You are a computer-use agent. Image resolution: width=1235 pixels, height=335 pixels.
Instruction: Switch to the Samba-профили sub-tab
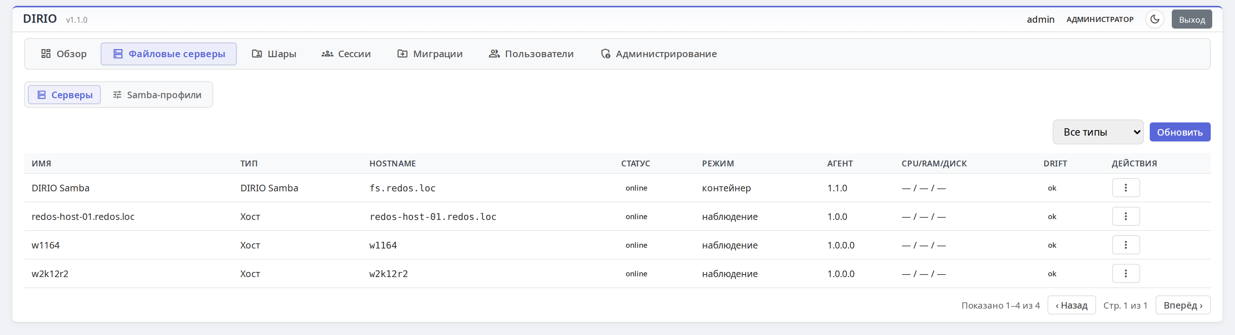point(157,95)
